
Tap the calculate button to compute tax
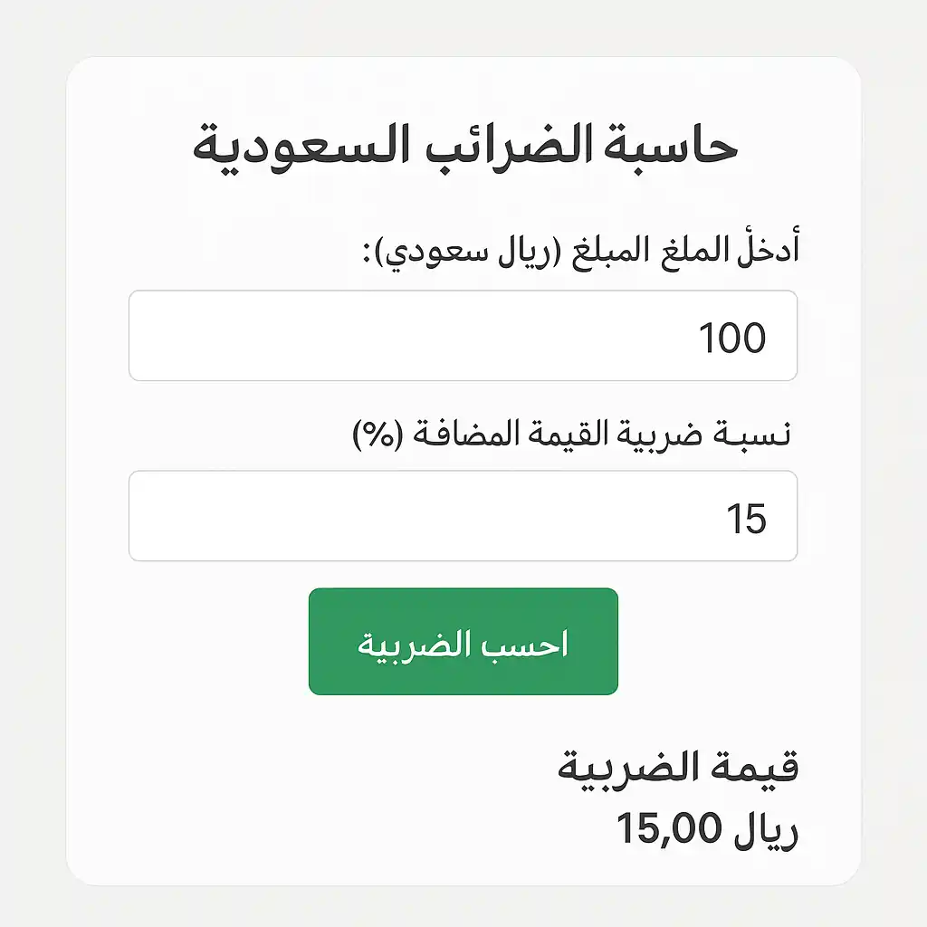463,641
